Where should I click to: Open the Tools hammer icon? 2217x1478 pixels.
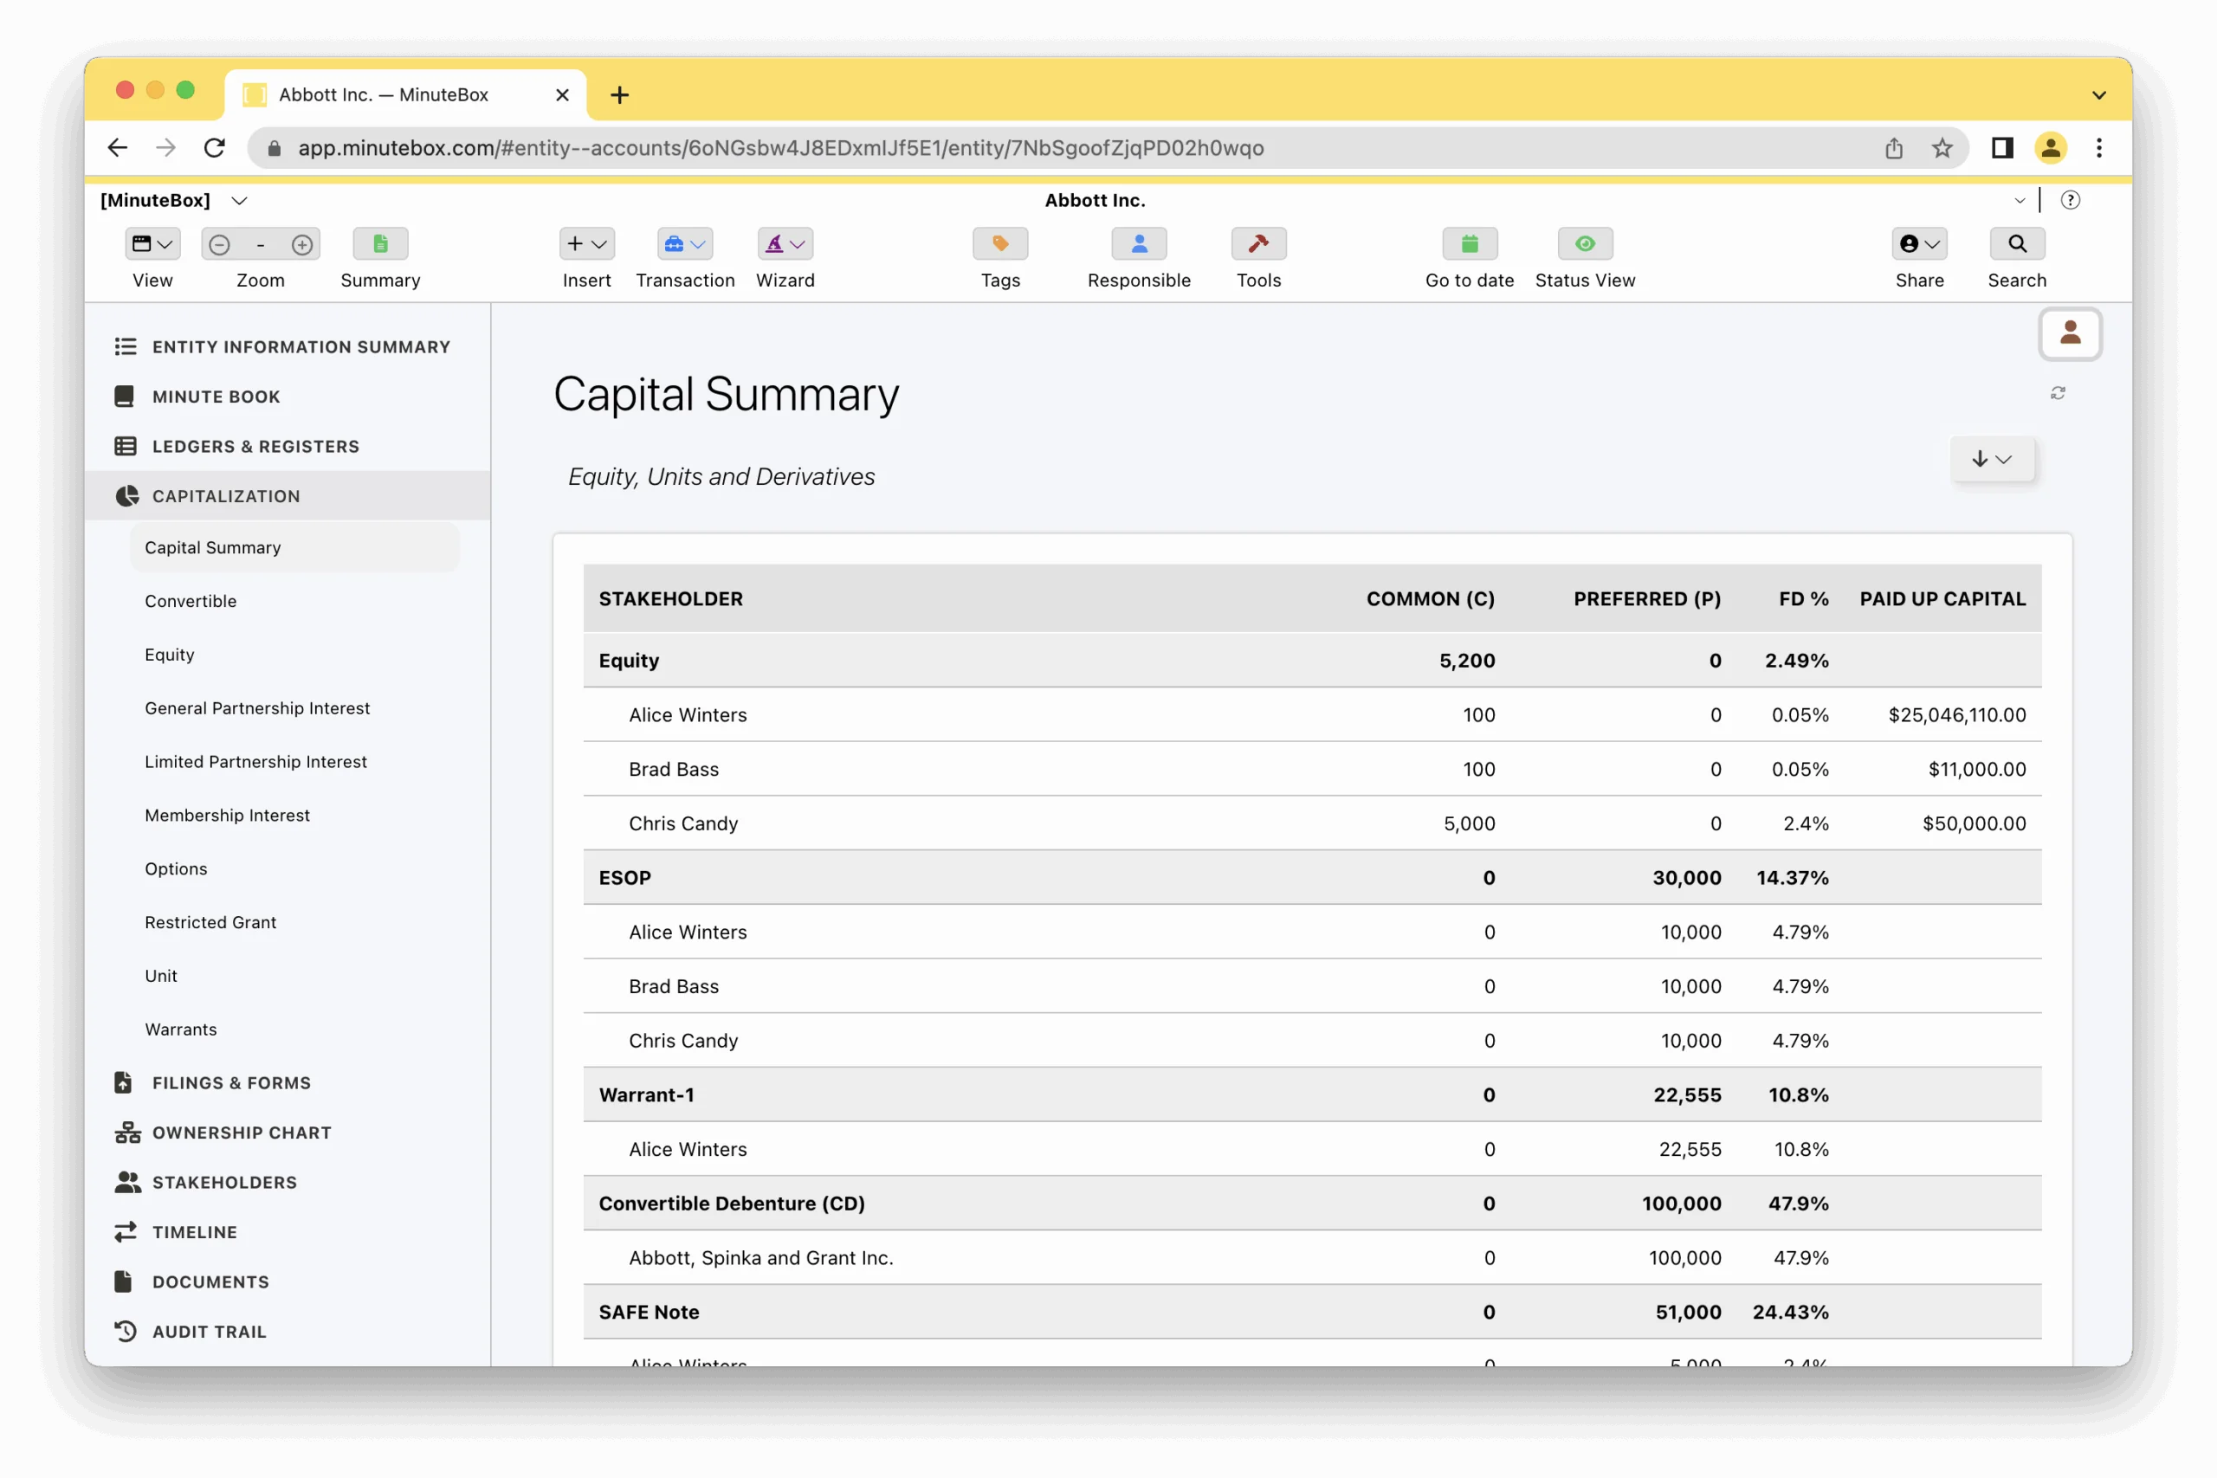tap(1257, 244)
